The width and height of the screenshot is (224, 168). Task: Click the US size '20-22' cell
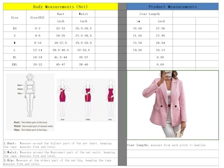(38, 64)
